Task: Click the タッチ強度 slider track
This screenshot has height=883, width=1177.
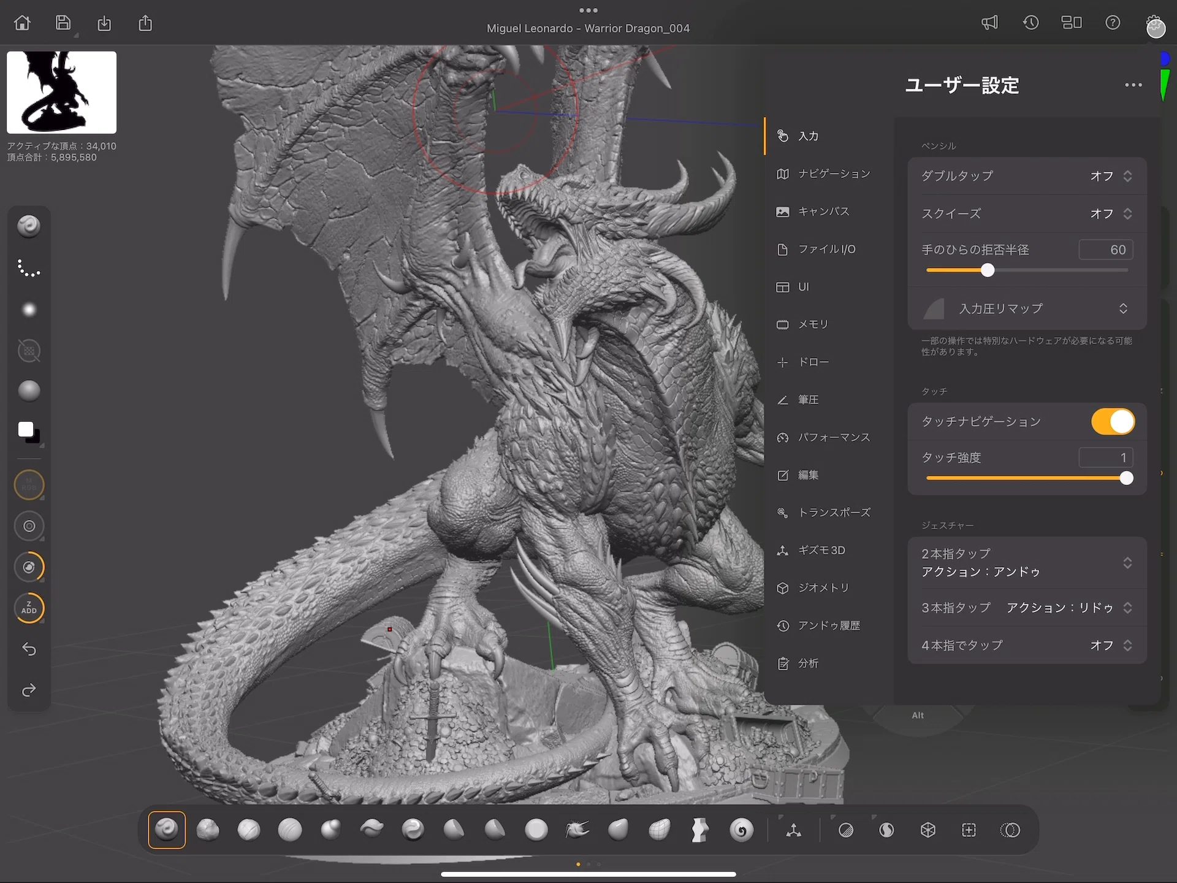Action: (1027, 478)
